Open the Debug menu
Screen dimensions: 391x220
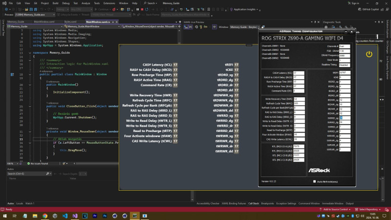[66, 3]
